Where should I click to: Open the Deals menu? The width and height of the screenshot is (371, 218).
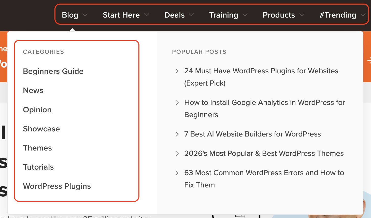click(174, 15)
